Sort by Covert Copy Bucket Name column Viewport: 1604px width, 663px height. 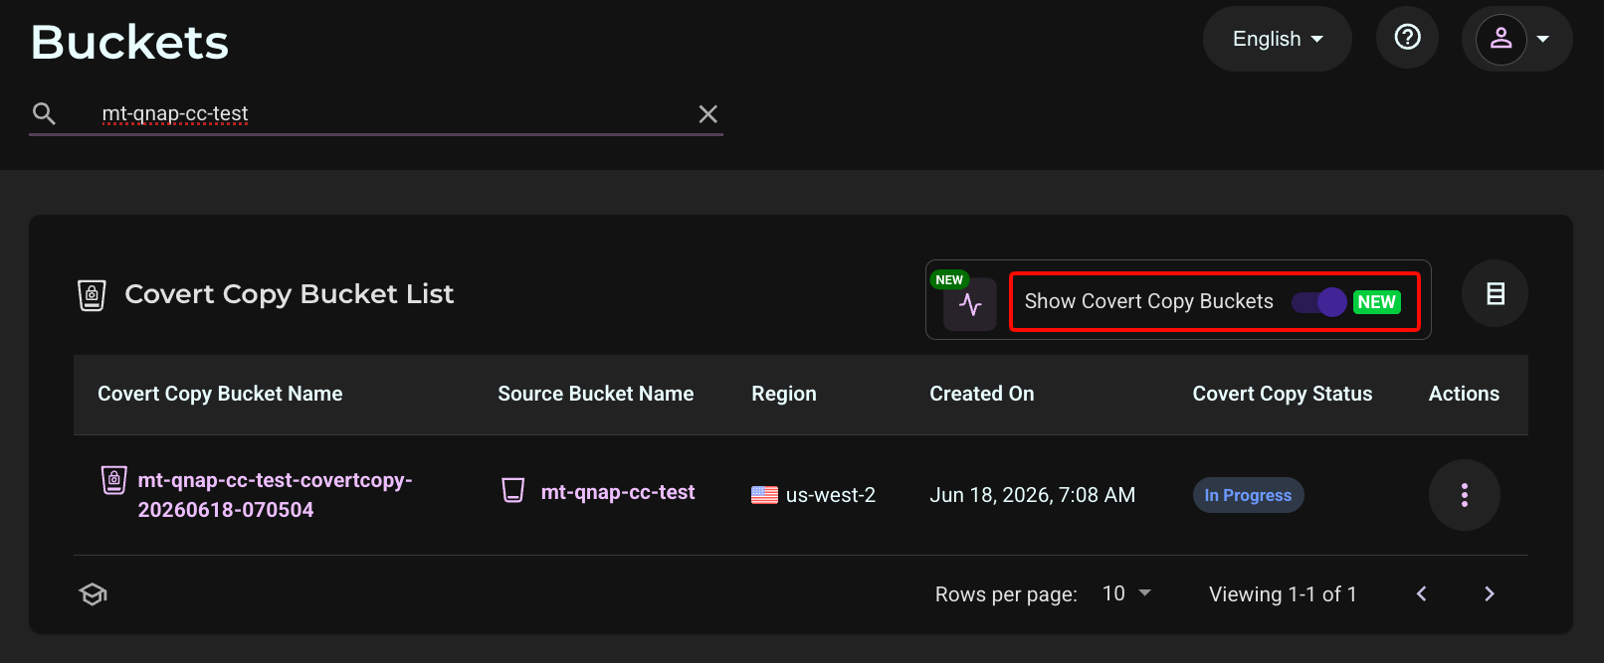coord(220,394)
